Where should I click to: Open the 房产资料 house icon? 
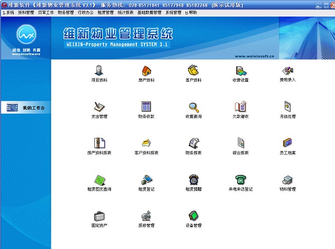pos(146,71)
